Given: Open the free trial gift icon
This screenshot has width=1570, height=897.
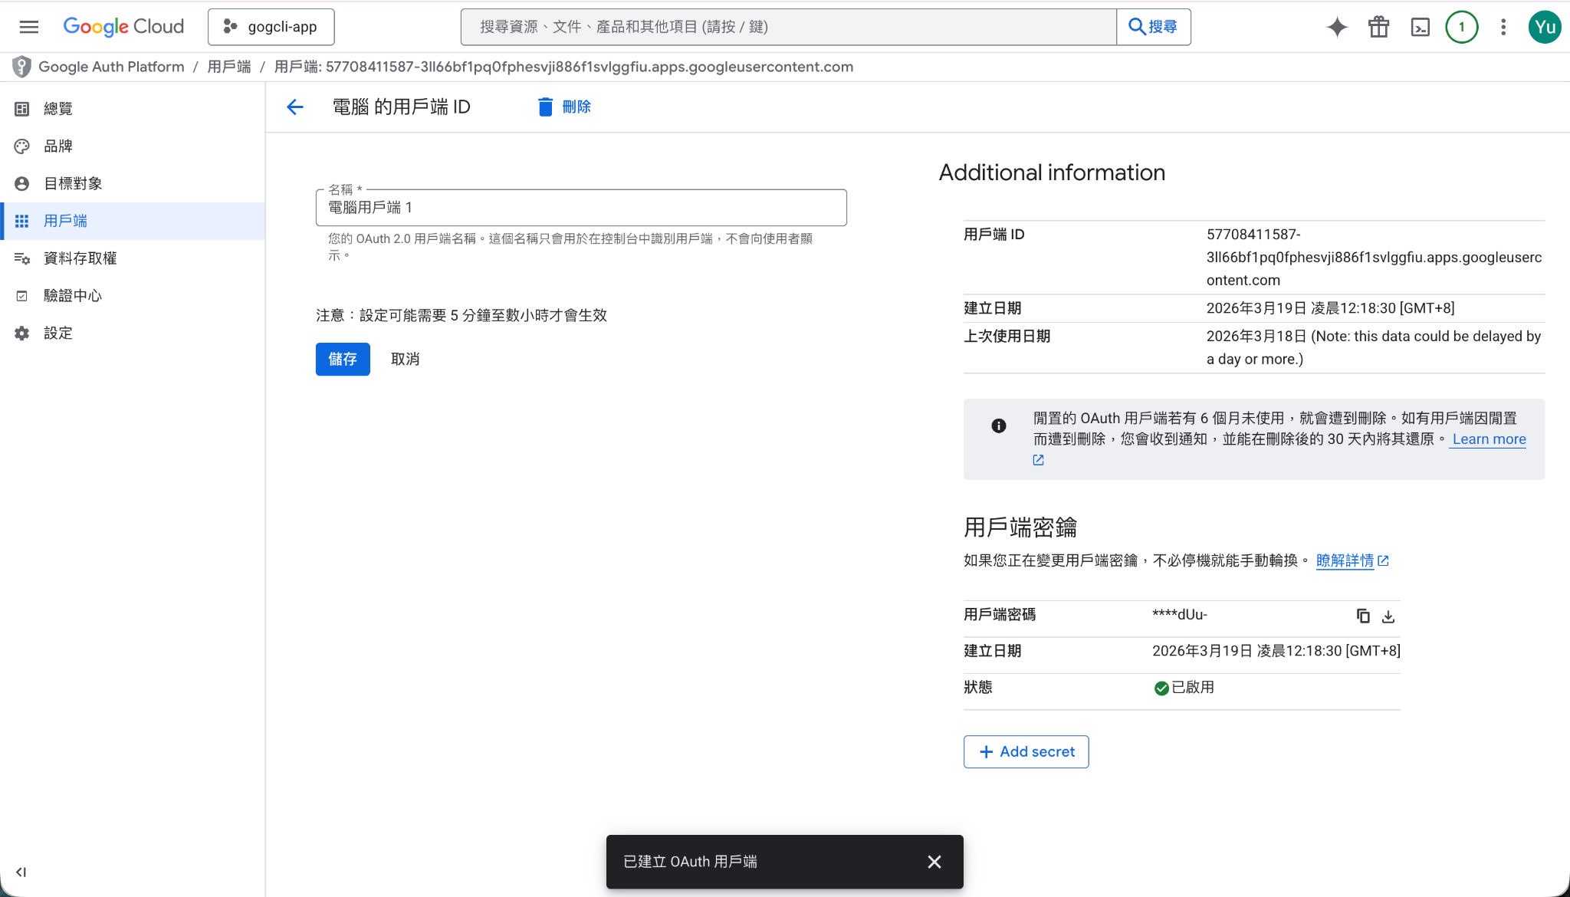Looking at the screenshot, I should 1378,27.
